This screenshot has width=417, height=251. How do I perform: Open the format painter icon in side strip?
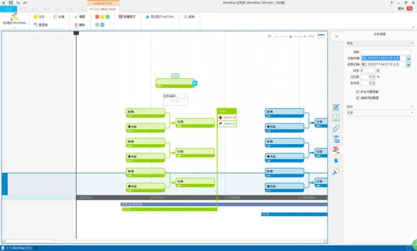tap(336, 171)
